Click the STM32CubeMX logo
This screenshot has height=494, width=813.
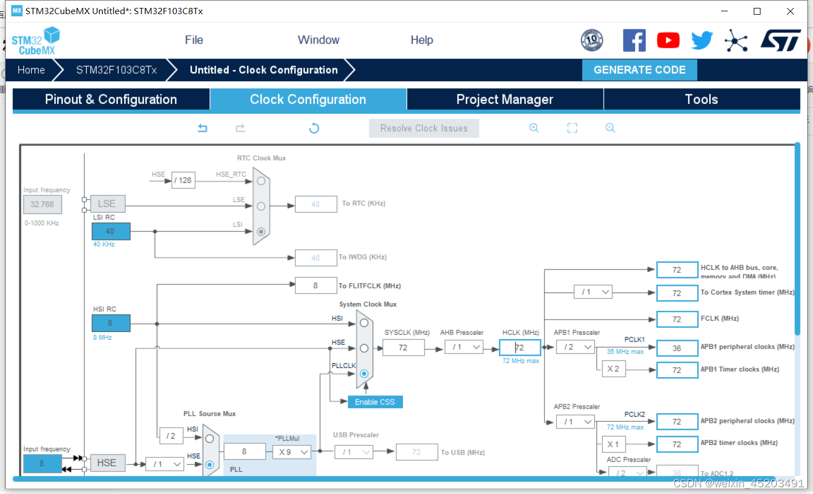point(36,41)
